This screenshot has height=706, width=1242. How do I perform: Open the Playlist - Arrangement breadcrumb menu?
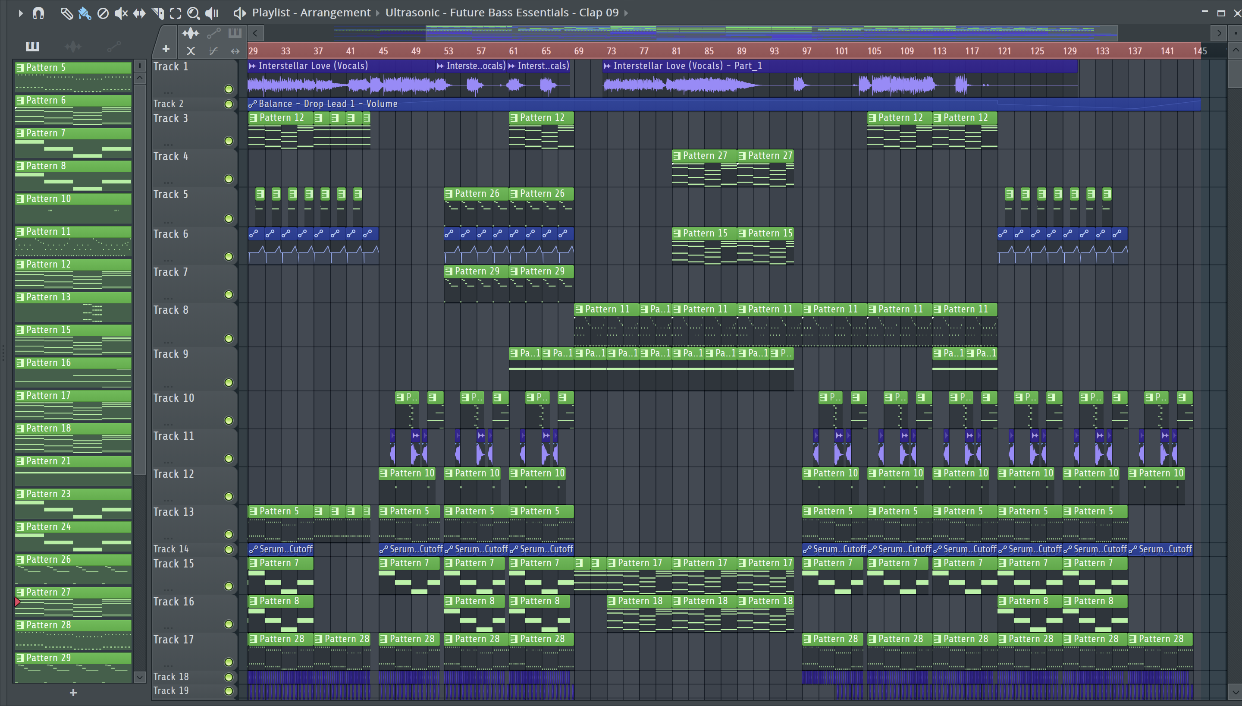[311, 13]
